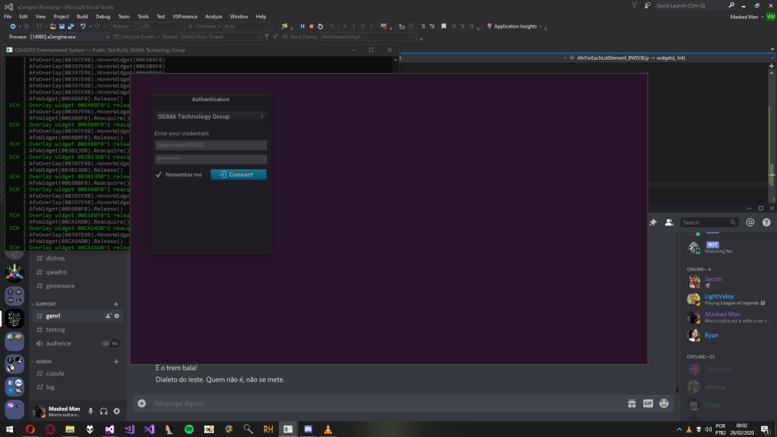Open the Debug menu

pyautogui.click(x=103, y=16)
